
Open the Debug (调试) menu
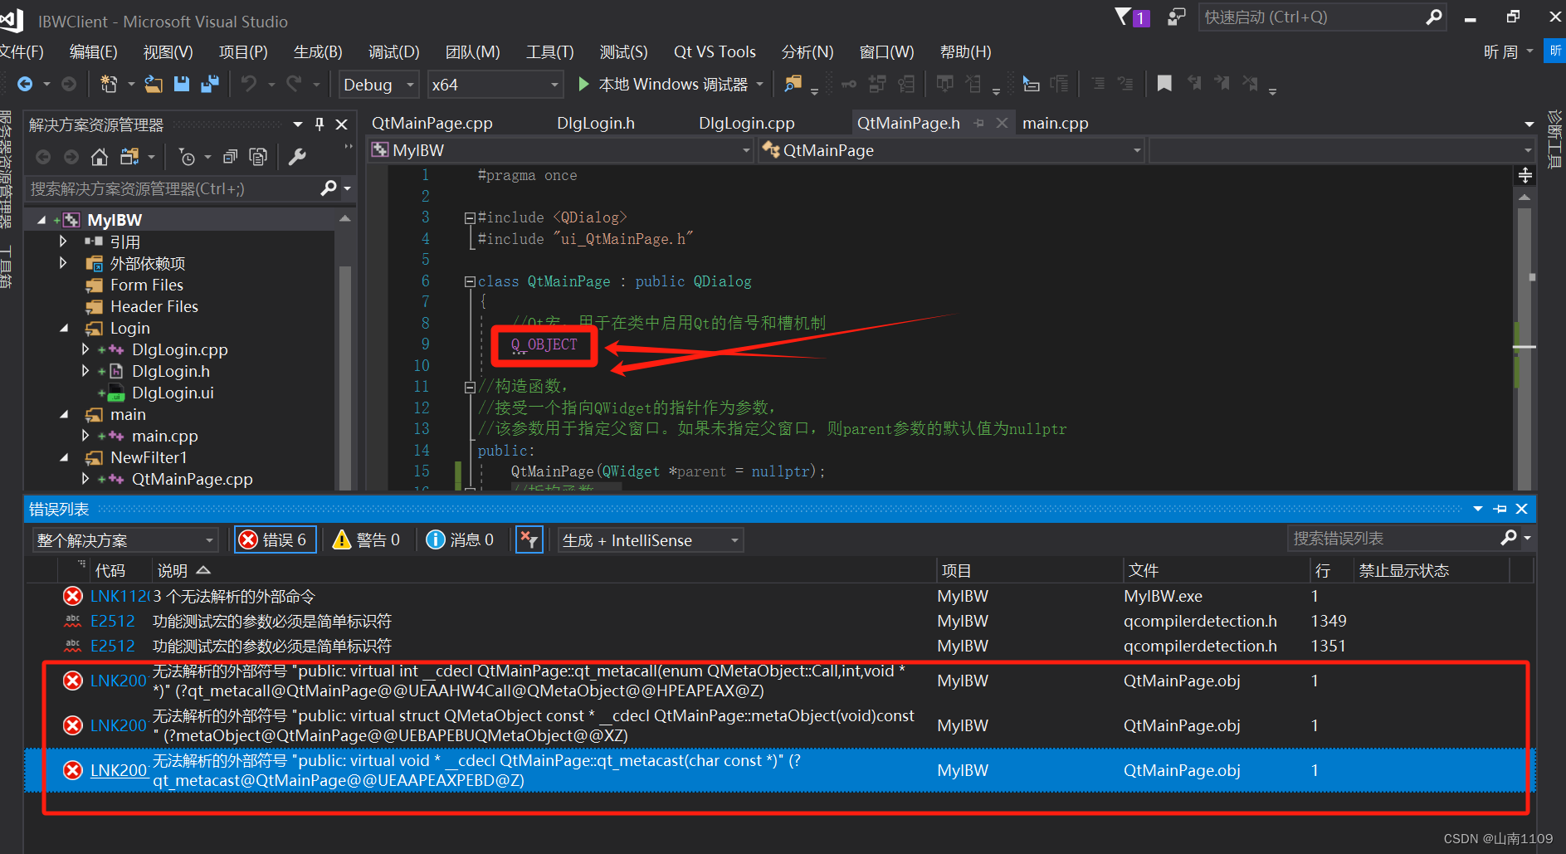(x=394, y=51)
